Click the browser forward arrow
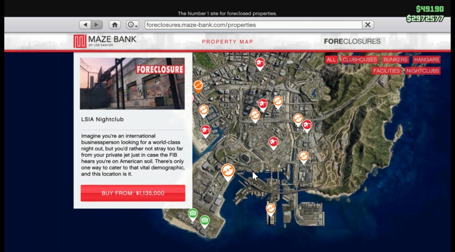The width and height of the screenshot is (455, 252). pos(97,25)
